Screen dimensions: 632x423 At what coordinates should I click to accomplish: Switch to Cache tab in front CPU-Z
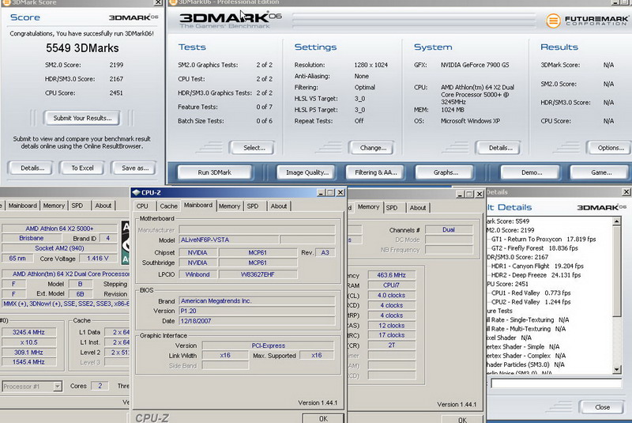[168, 206]
